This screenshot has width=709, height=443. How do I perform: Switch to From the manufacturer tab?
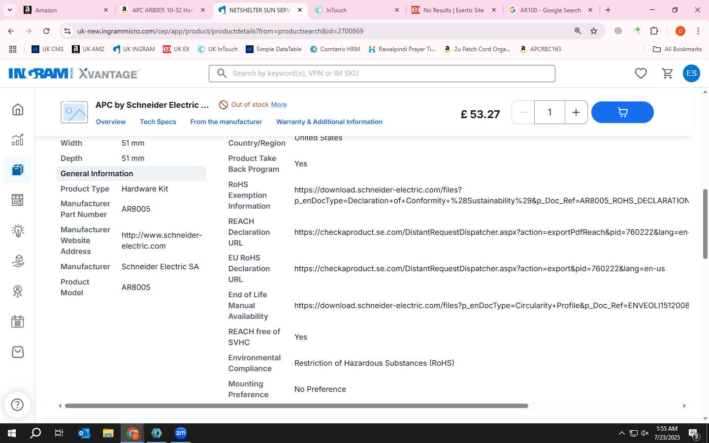(x=226, y=122)
